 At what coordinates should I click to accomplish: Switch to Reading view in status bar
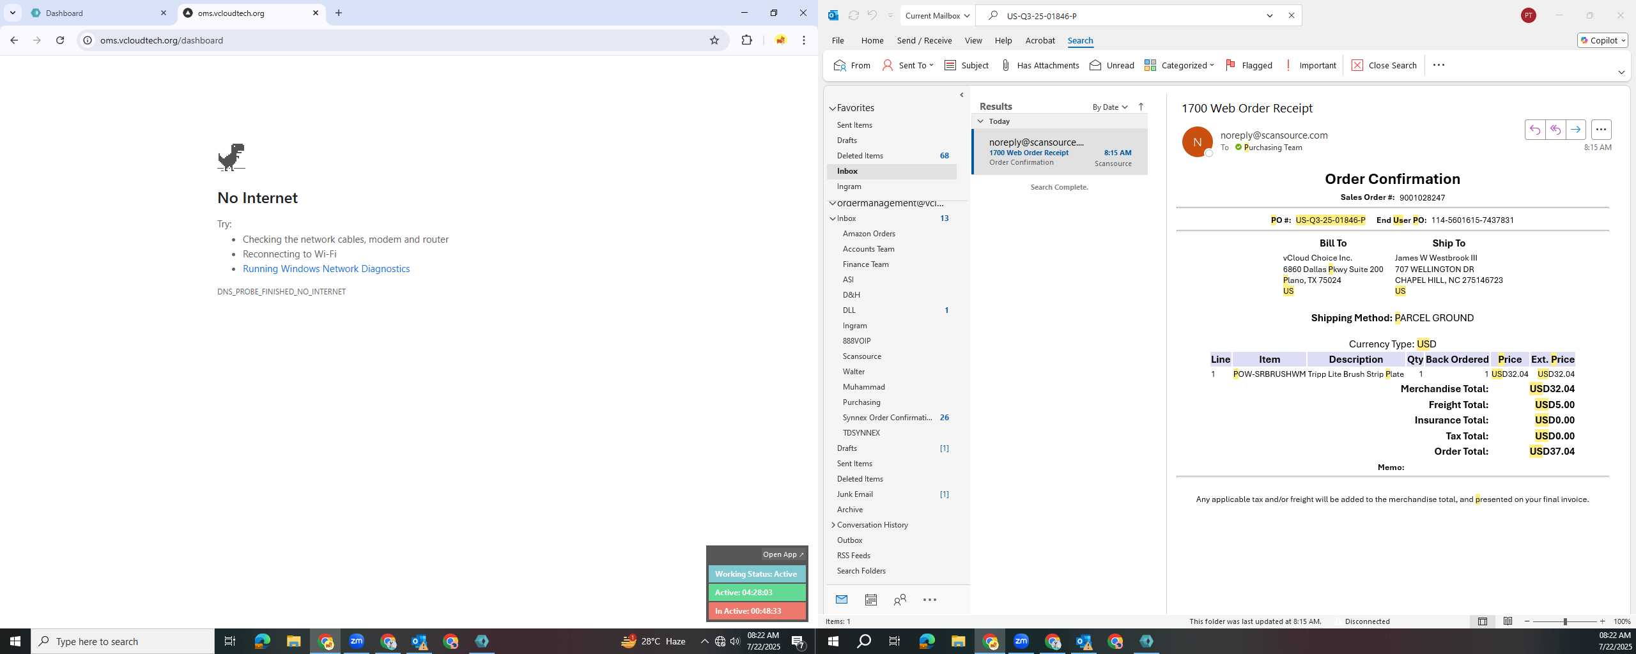coord(1508,621)
